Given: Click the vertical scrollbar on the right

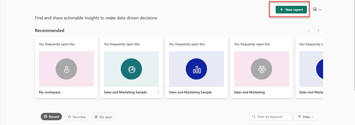Looking at the screenshot, I should (353, 46).
